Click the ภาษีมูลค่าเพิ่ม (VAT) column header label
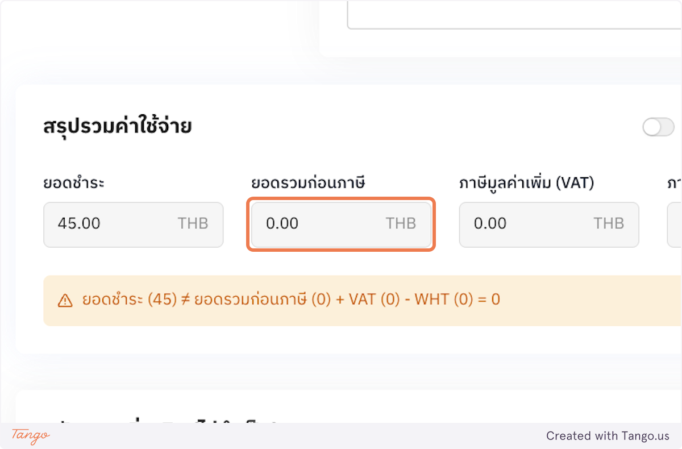The width and height of the screenshot is (682, 449). 527,182
